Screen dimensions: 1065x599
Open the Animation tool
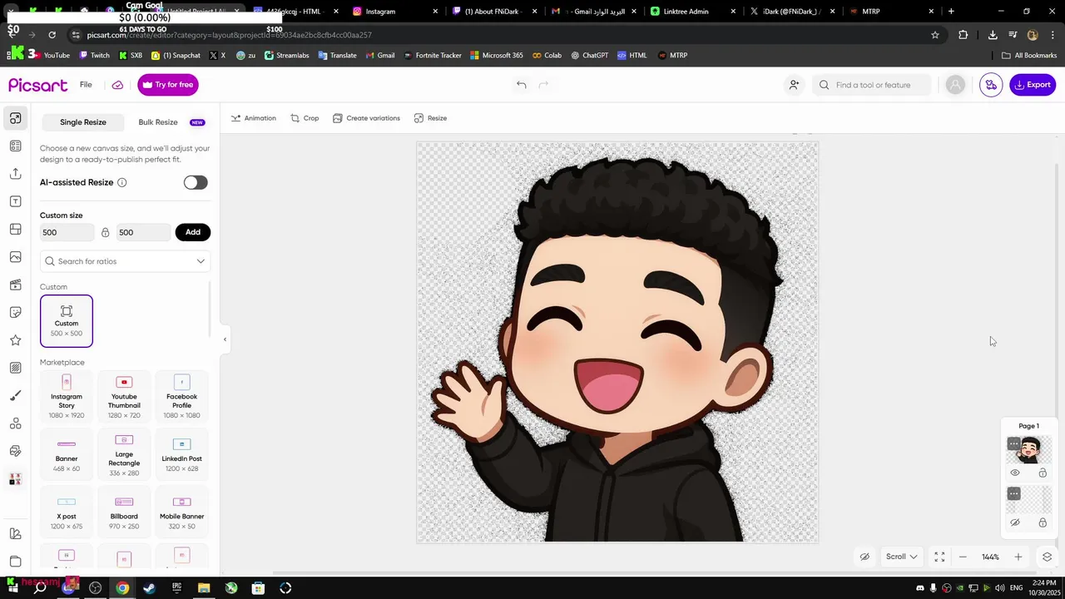253,118
